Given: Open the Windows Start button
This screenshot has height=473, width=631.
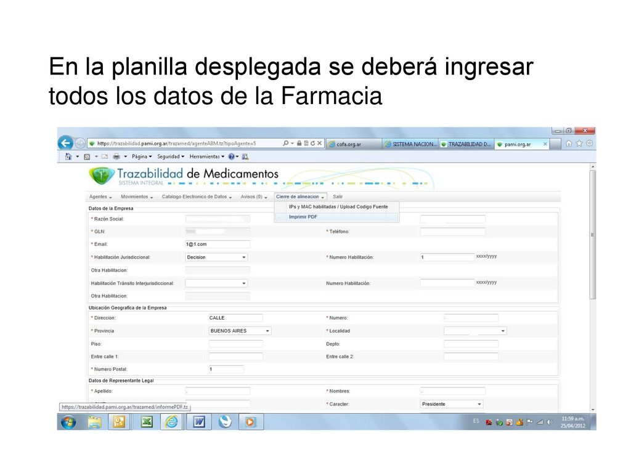Looking at the screenshot, I should click(68, 422).
